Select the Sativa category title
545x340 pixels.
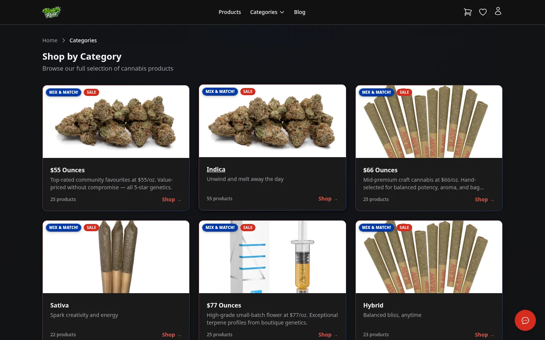tap(59, 305)
